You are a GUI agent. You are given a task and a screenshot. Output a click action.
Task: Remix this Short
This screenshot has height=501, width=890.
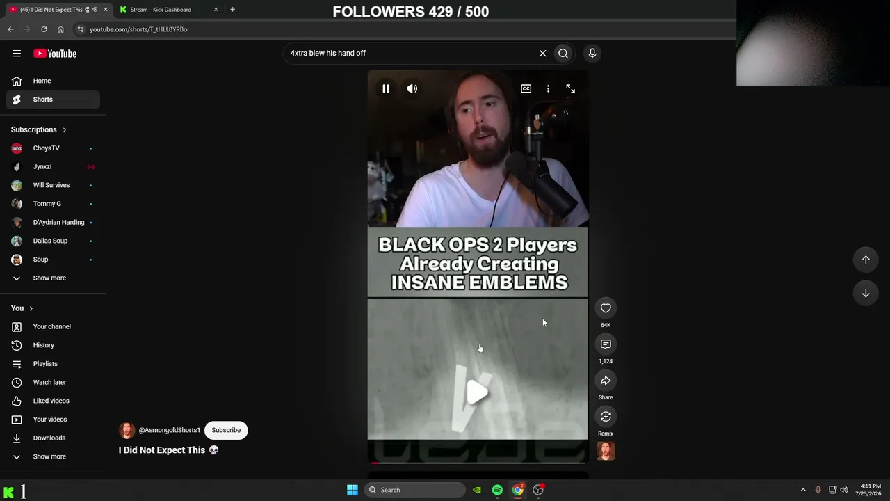[606, 417]
